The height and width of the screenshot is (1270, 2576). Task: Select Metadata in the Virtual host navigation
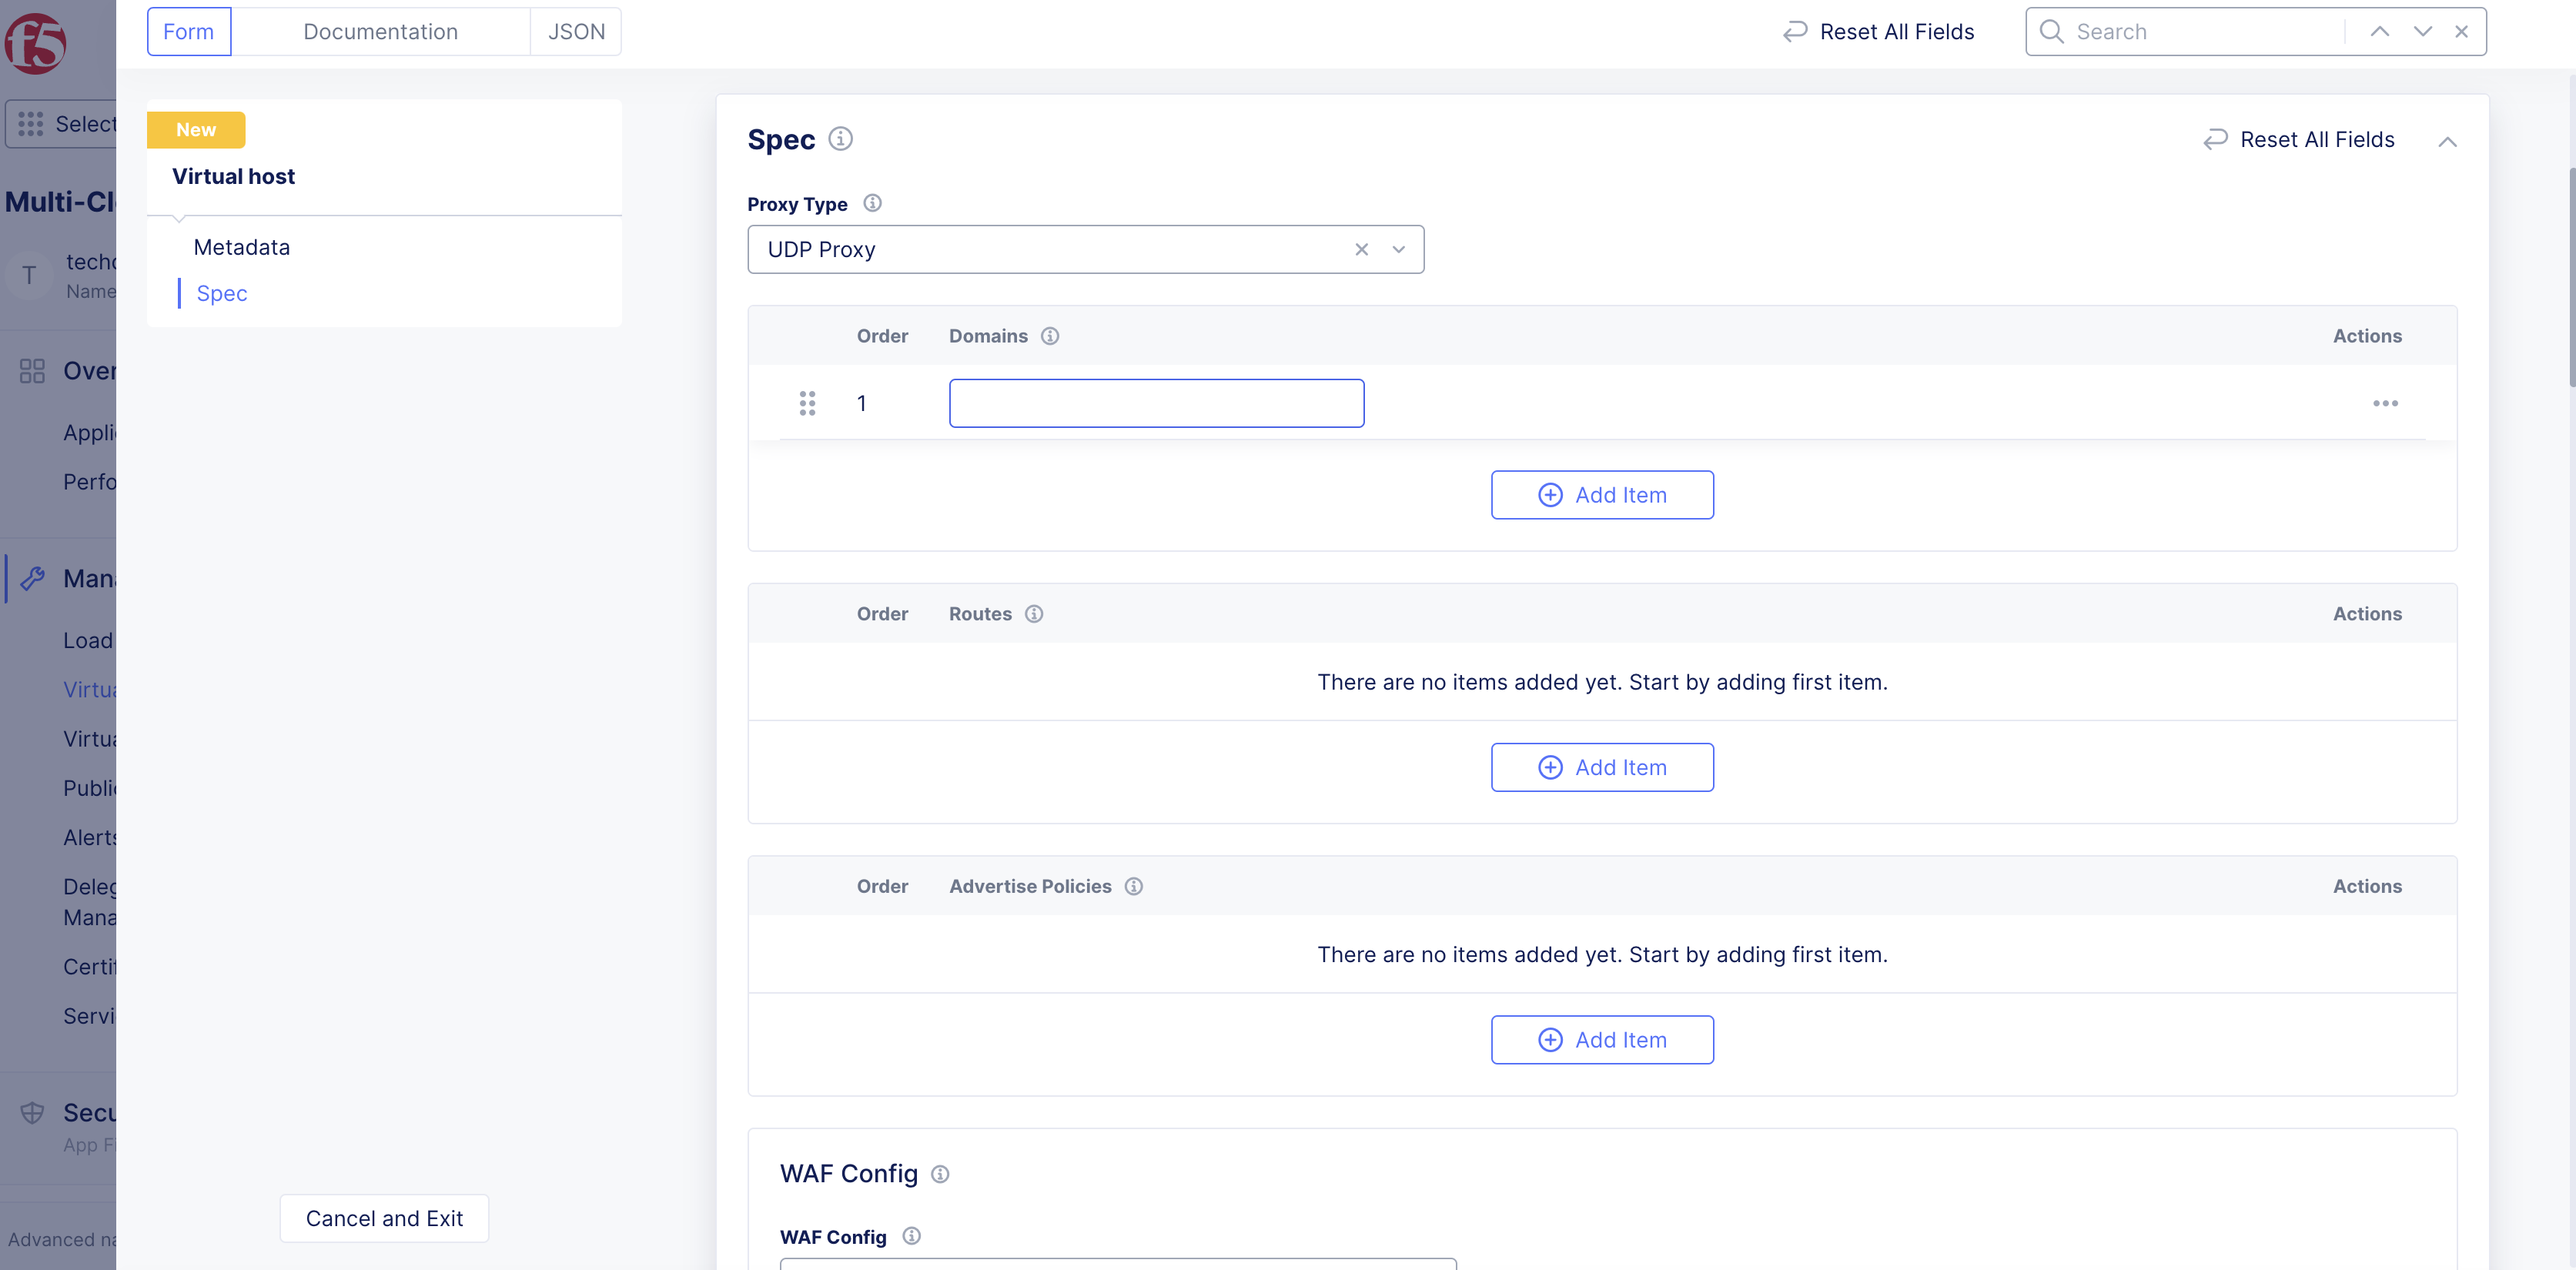tap(241, 247)
